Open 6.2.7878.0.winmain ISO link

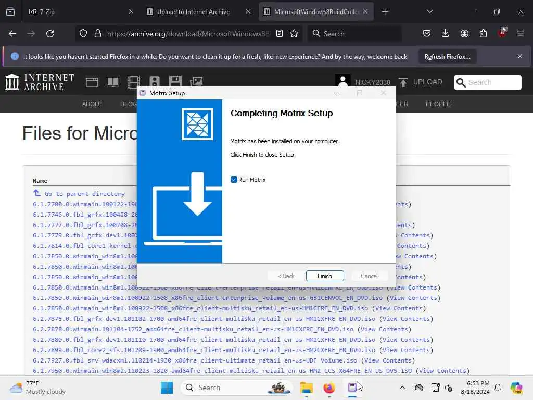pyautogui.click(x=193, y=329)
